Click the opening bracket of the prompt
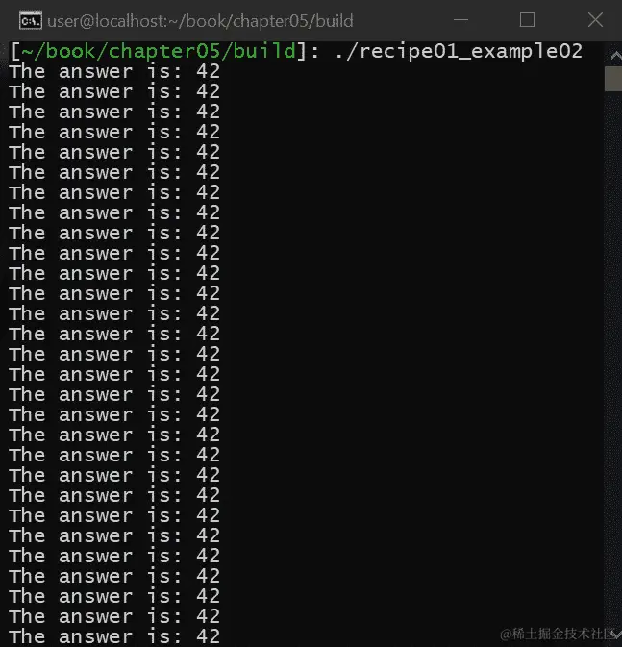The height and width of the screenshot is (647, 622). coord(15,52)
